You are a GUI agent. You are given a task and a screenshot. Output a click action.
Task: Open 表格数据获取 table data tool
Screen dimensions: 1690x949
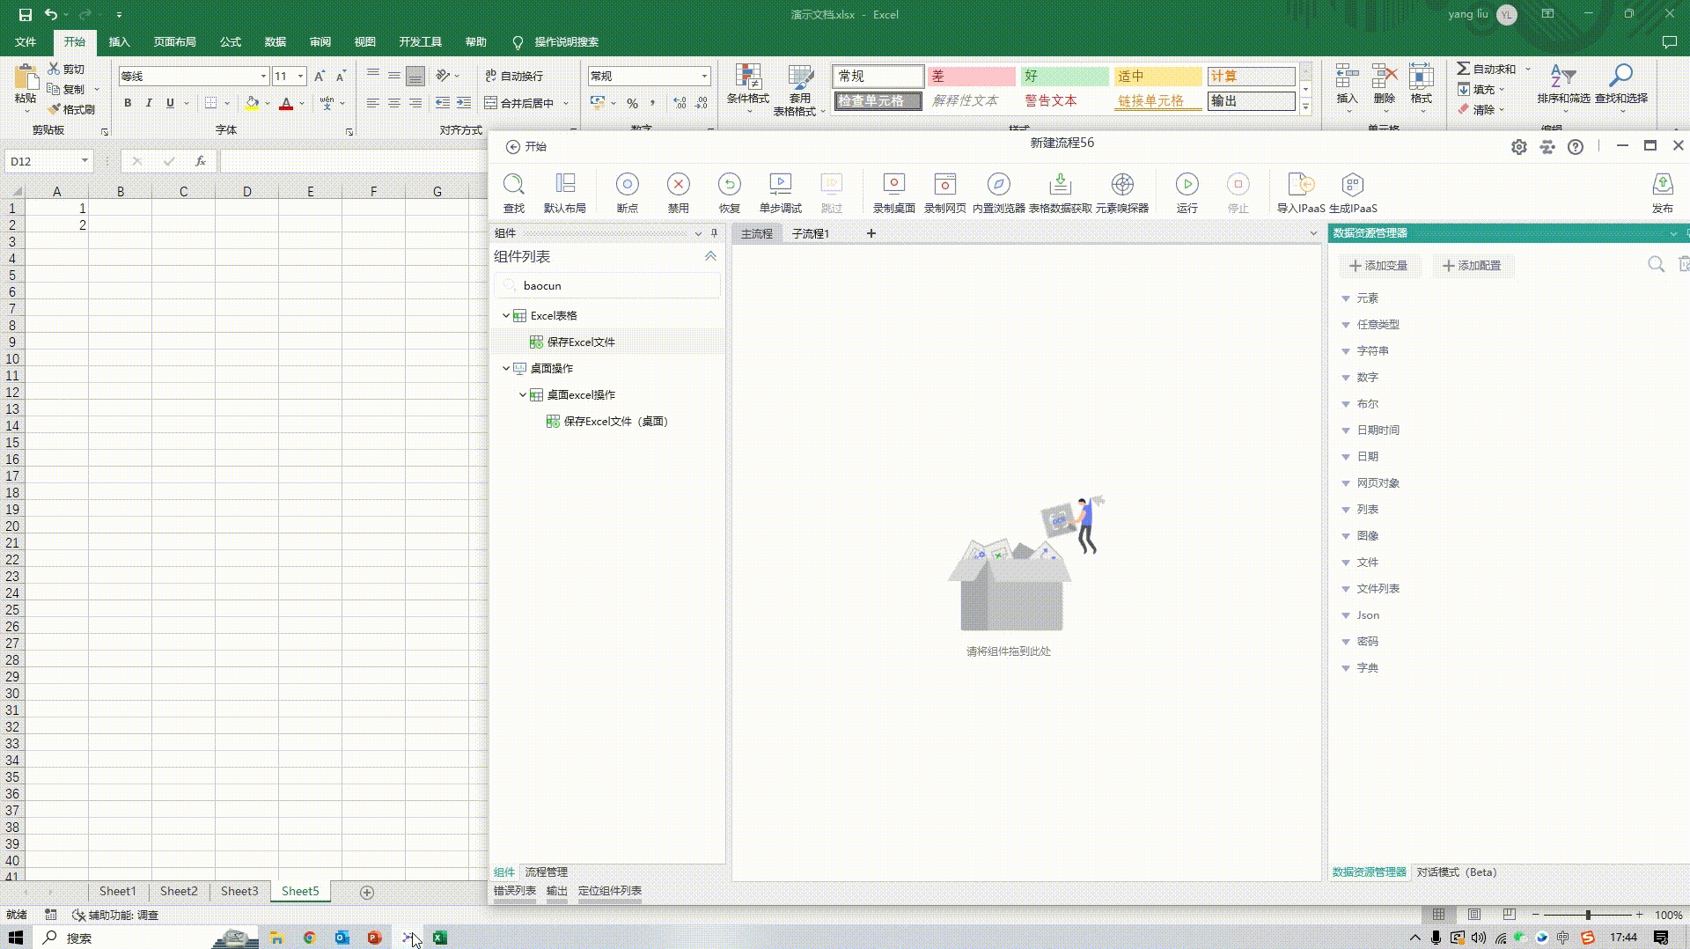[1060, 184]
